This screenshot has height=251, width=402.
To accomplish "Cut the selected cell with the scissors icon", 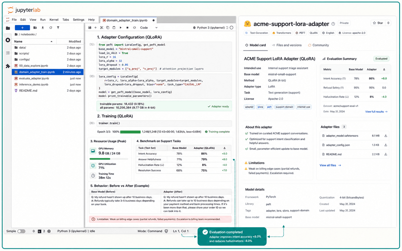I will point(102,28).
